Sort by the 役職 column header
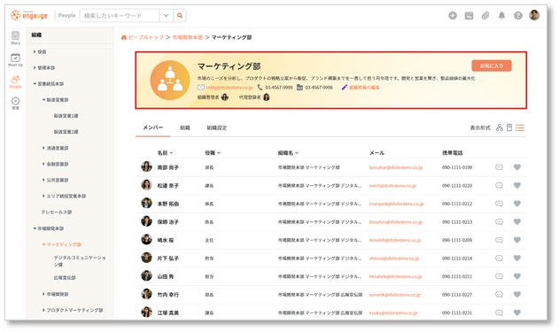 click(x=213, y=153)
